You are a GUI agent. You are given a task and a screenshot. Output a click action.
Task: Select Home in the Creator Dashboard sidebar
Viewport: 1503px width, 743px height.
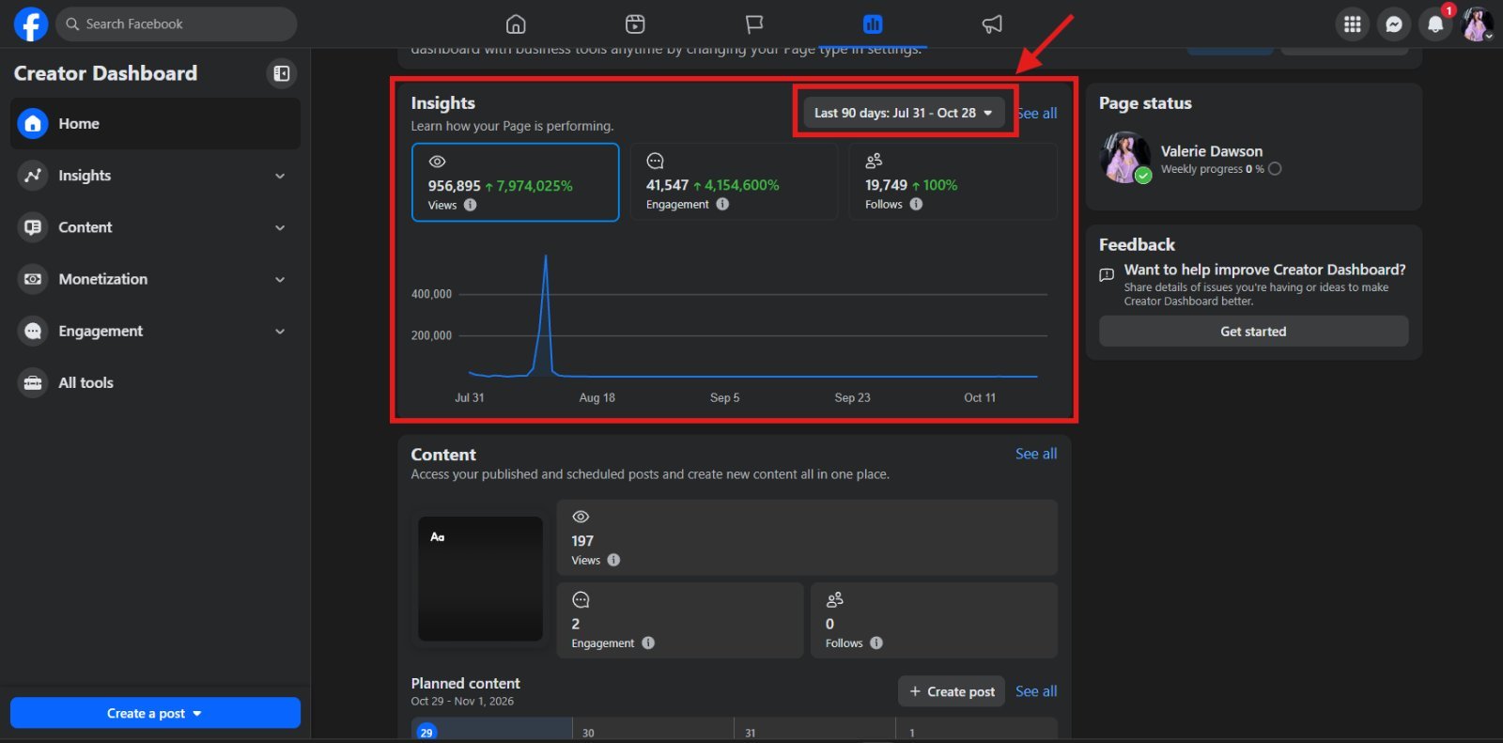(155, 124)
